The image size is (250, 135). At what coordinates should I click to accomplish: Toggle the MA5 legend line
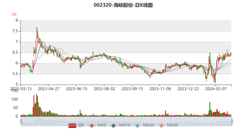pos(97,125)
